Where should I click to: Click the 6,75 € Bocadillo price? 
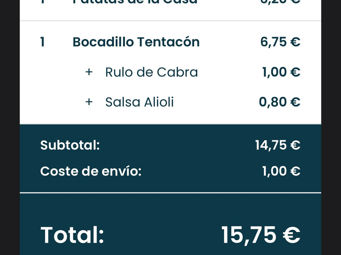coord(280,42)
